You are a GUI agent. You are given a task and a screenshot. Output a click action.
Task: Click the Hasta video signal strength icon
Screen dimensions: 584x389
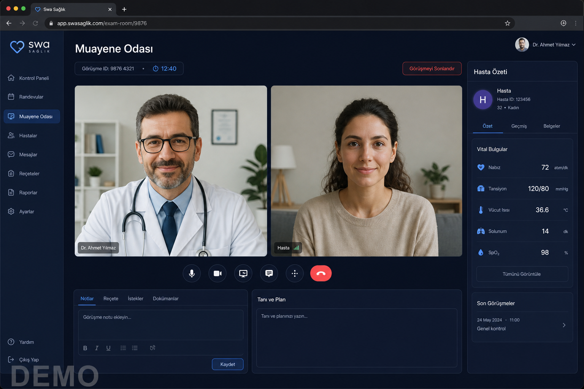coord(296,248)
